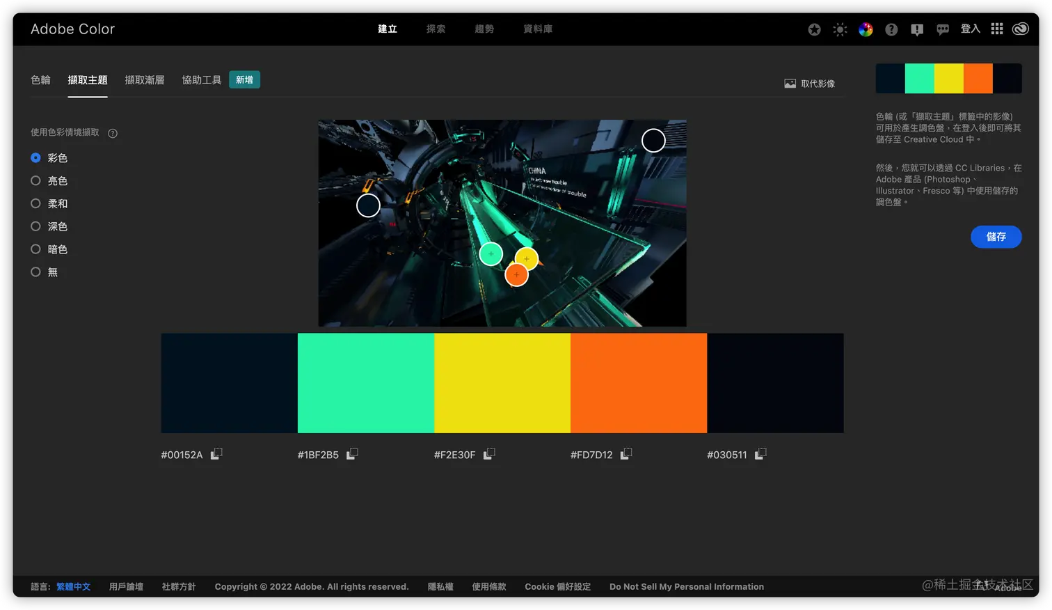Select the mint green #1BF2B5 large swatch
1052x610 pixels.
(x=366, y=383)
